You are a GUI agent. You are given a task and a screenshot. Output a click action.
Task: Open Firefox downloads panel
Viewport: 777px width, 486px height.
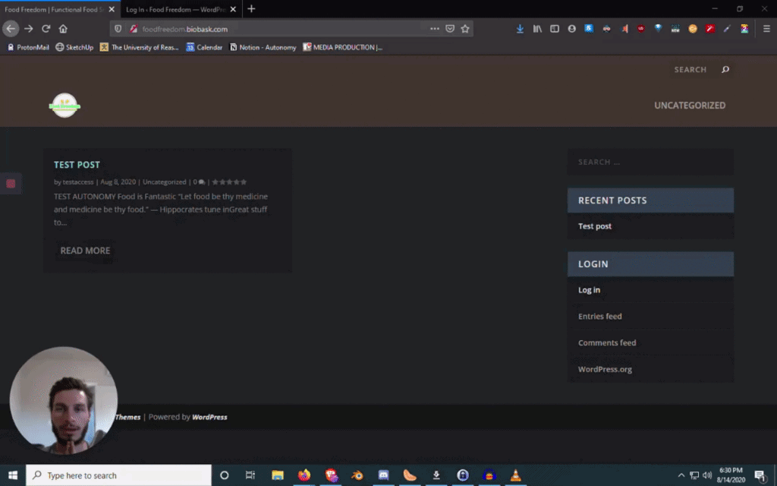(x=520, y=29)
